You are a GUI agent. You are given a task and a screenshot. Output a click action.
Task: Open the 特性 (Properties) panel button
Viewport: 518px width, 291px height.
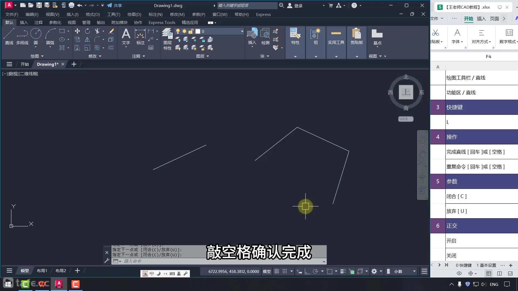tap(295, 36)
